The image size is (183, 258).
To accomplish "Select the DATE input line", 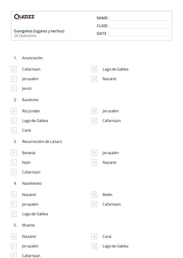I will click(x=139, y=34).
